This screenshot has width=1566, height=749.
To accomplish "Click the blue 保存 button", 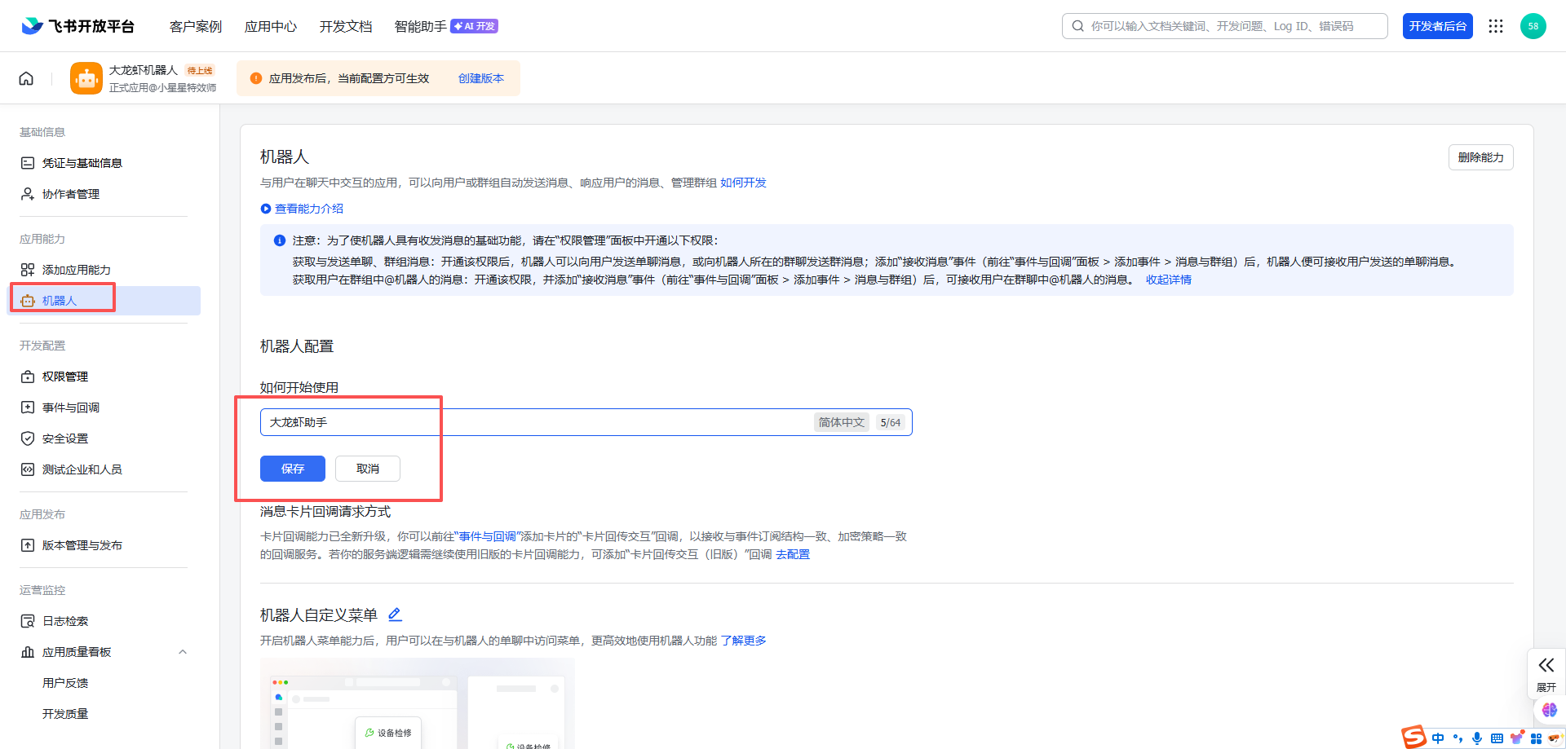I will (x=292, y=469).
